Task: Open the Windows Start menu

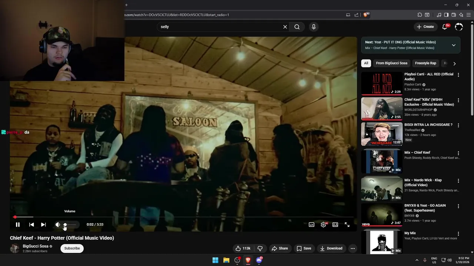Action: 215,260
